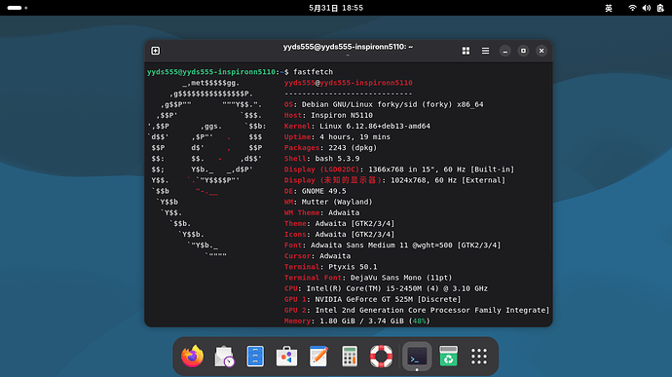Open the Activities workspace indicator

[18, 8]
